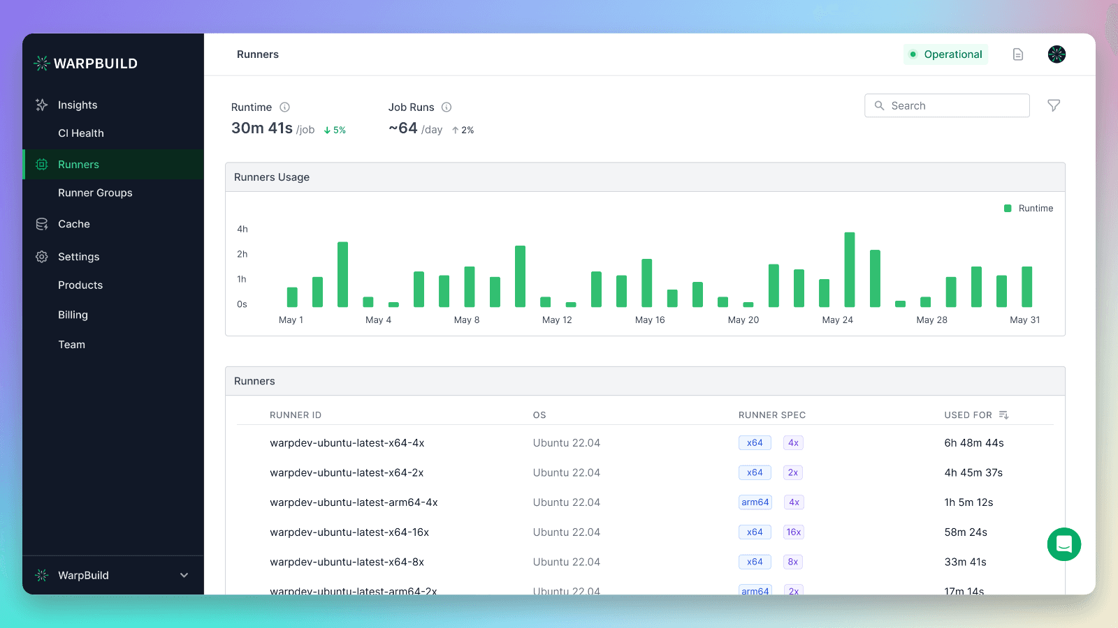Collapse the bottom WarpBuild chevron menu
1118x628 pixels.
[x=184, y=575]
